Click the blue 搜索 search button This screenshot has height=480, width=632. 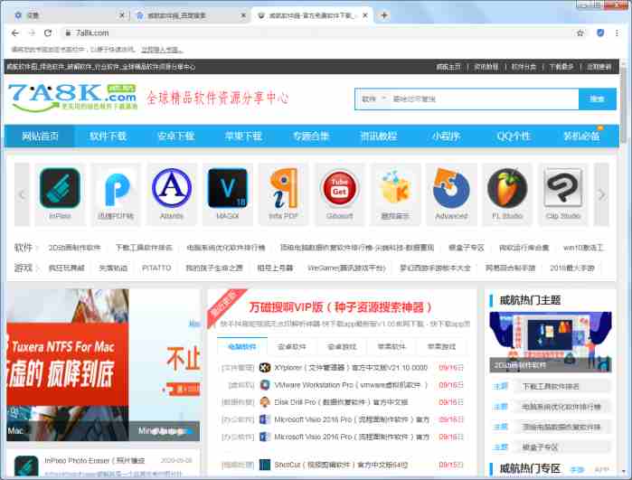pos(598,99)
